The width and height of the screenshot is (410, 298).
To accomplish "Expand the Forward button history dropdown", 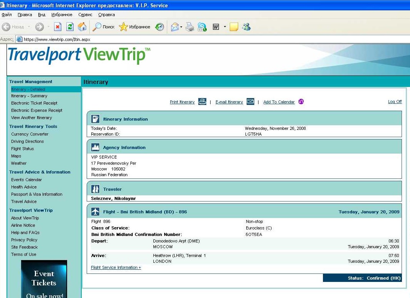I will (x=48, y=27).
